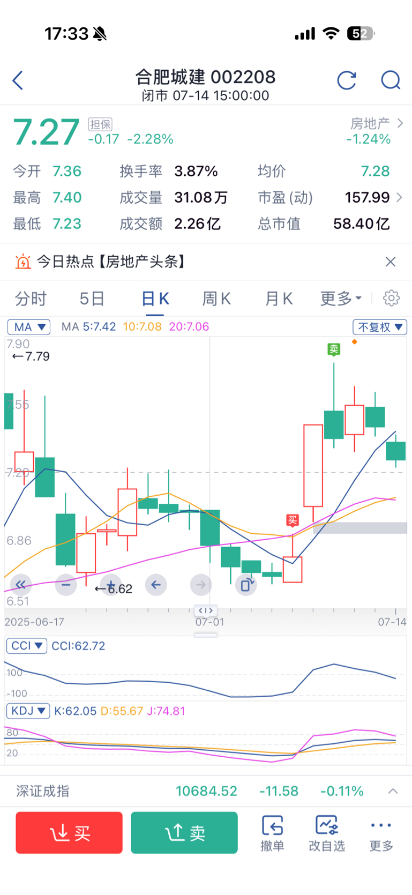Tap the back arrow icon

pos(18,80)
